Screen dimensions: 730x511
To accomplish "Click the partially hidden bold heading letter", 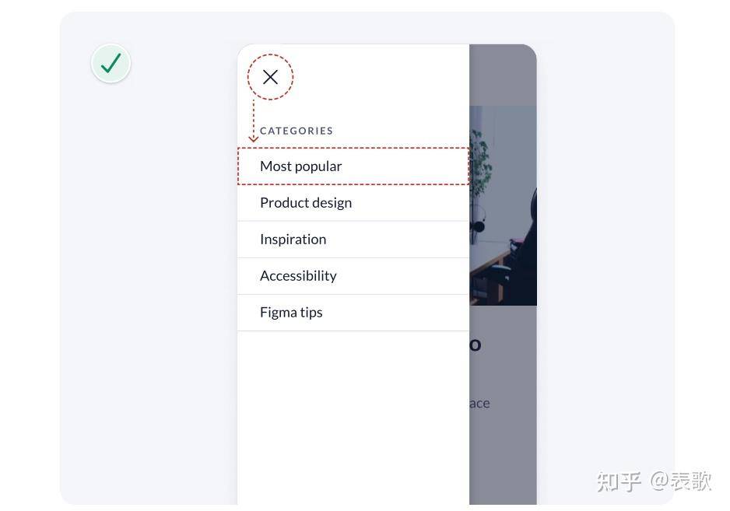I will (475, 345).
